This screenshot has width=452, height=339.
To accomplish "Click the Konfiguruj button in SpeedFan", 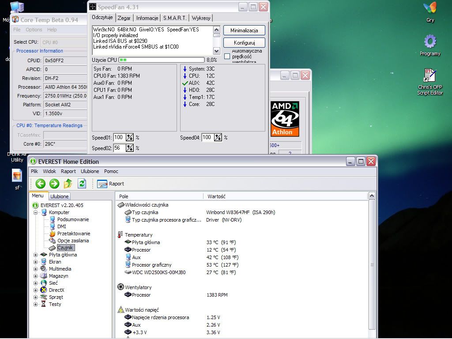I will (x=244, y=43).
